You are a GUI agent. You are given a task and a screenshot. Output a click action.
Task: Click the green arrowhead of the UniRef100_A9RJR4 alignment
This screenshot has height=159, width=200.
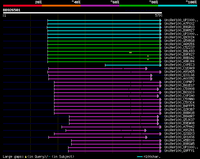pyautogui.click(x=161, y=62)
